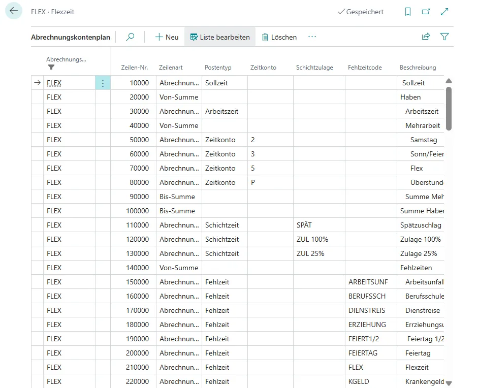
Task: Click the bookmark icon in header
Action: (x=407, y=12)
